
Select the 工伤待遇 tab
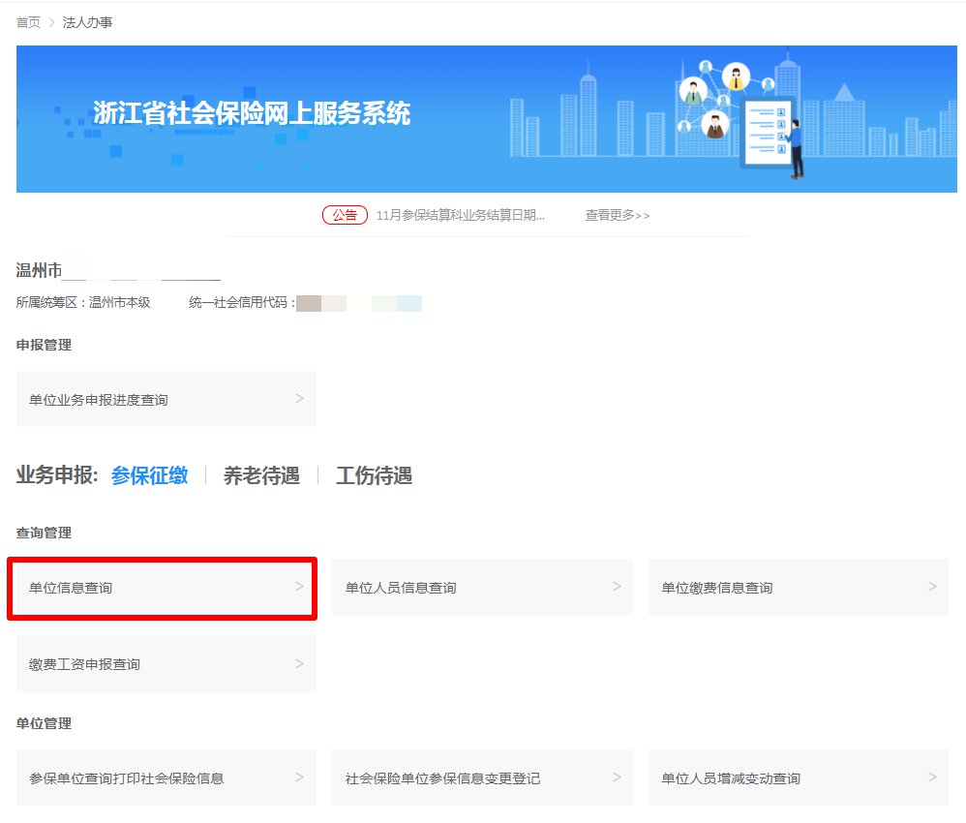pyautogui.click(x=374, y=475)
